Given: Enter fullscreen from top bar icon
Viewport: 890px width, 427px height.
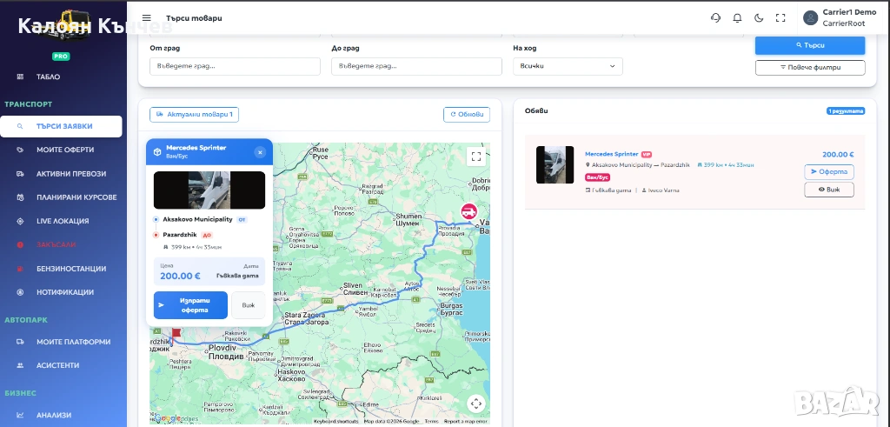Looking at the screenshot, I should point(780,18).
